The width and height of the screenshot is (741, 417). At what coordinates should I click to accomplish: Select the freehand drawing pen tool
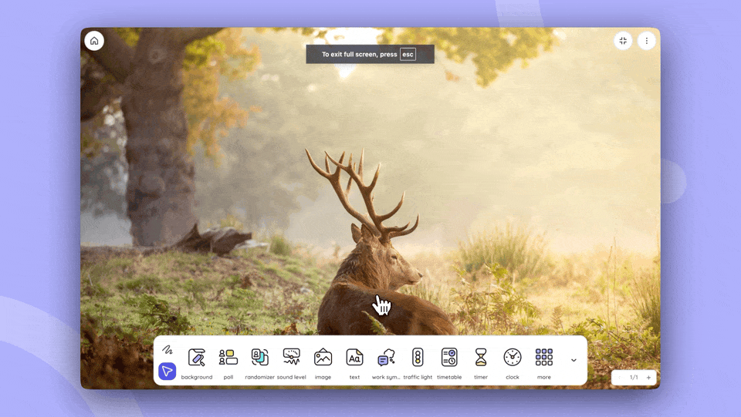[167, 350]
